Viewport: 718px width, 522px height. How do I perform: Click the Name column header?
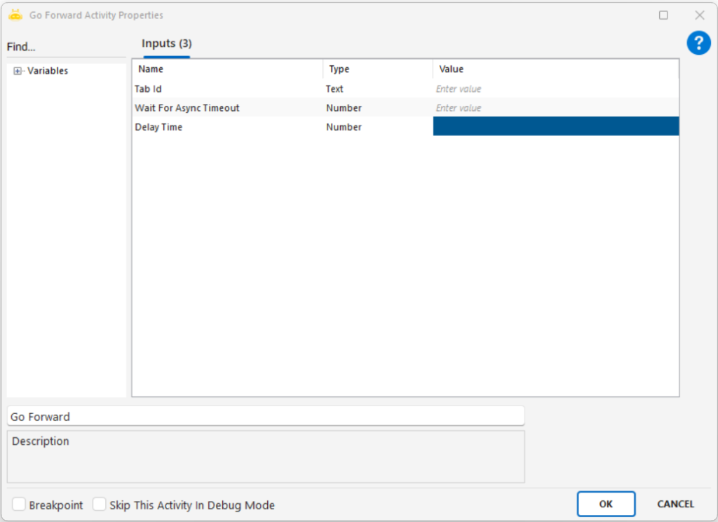click(151, 69)
